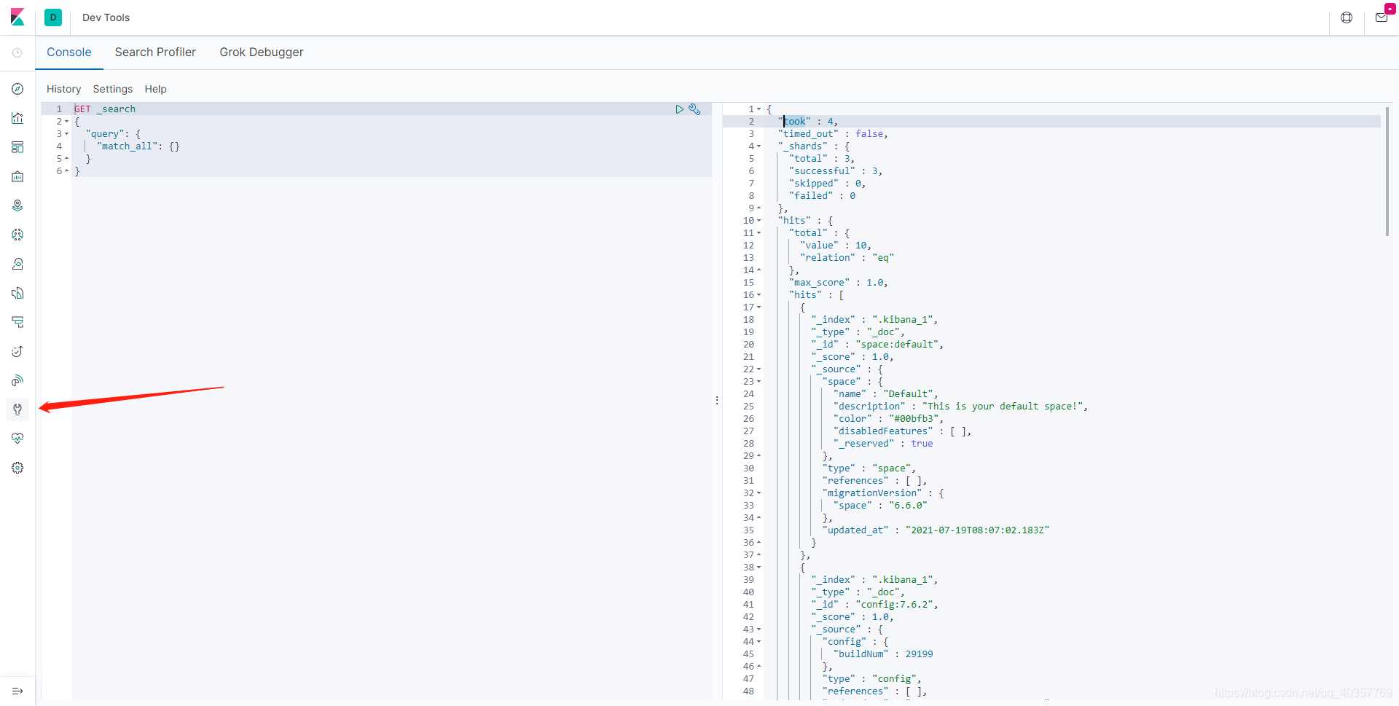Click the "match_all": {} line

138,146
